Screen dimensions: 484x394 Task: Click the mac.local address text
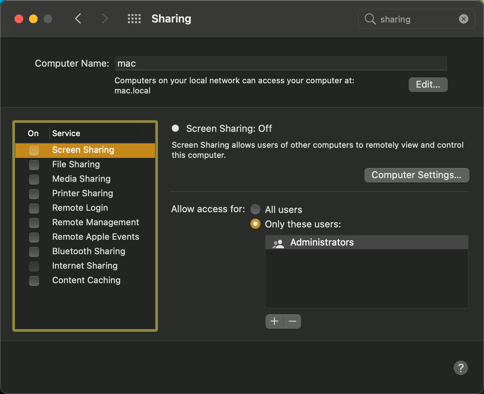[133, 91]
